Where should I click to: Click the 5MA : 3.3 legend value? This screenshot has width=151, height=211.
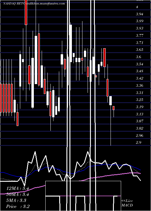click(16, 200)
